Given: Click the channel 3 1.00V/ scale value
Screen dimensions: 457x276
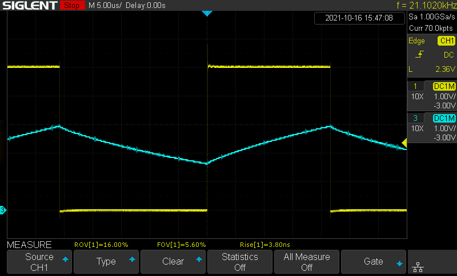Looking at the screenshot, I should coord(445,128).
